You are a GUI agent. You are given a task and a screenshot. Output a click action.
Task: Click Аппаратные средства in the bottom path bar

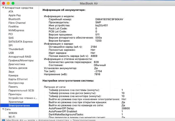tap(54, 120)
